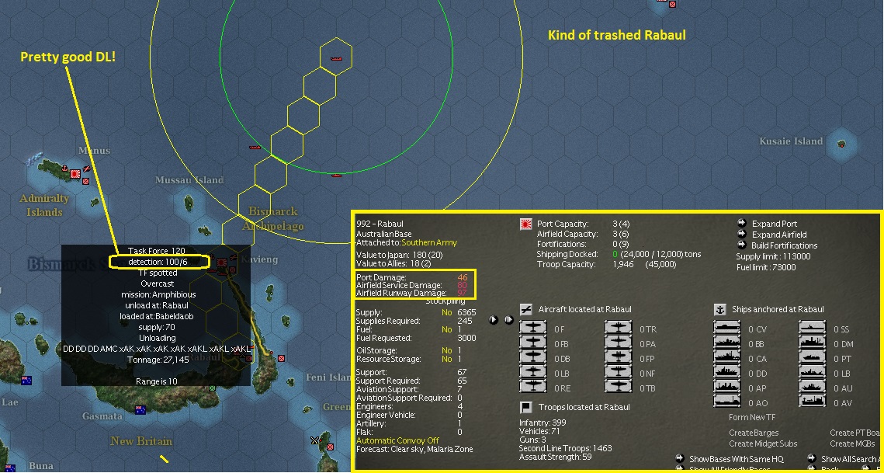Click the Kusaie Island base marker
Viewport: 884px width, 473px height.
pyautogui.click(x=841, y=144)
